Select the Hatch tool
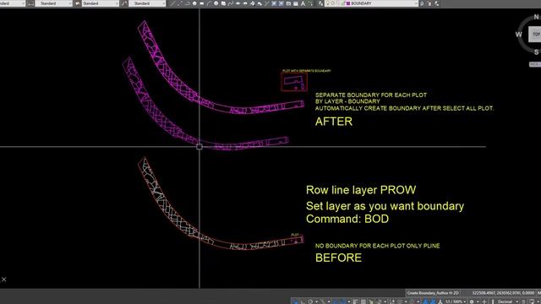 274,3
